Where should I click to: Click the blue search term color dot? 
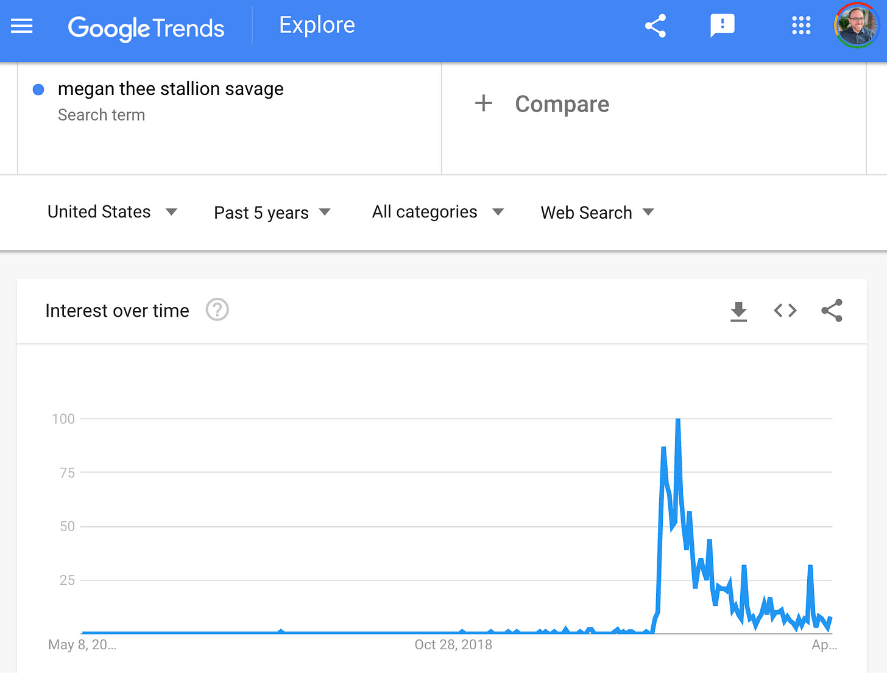point(38,90)
